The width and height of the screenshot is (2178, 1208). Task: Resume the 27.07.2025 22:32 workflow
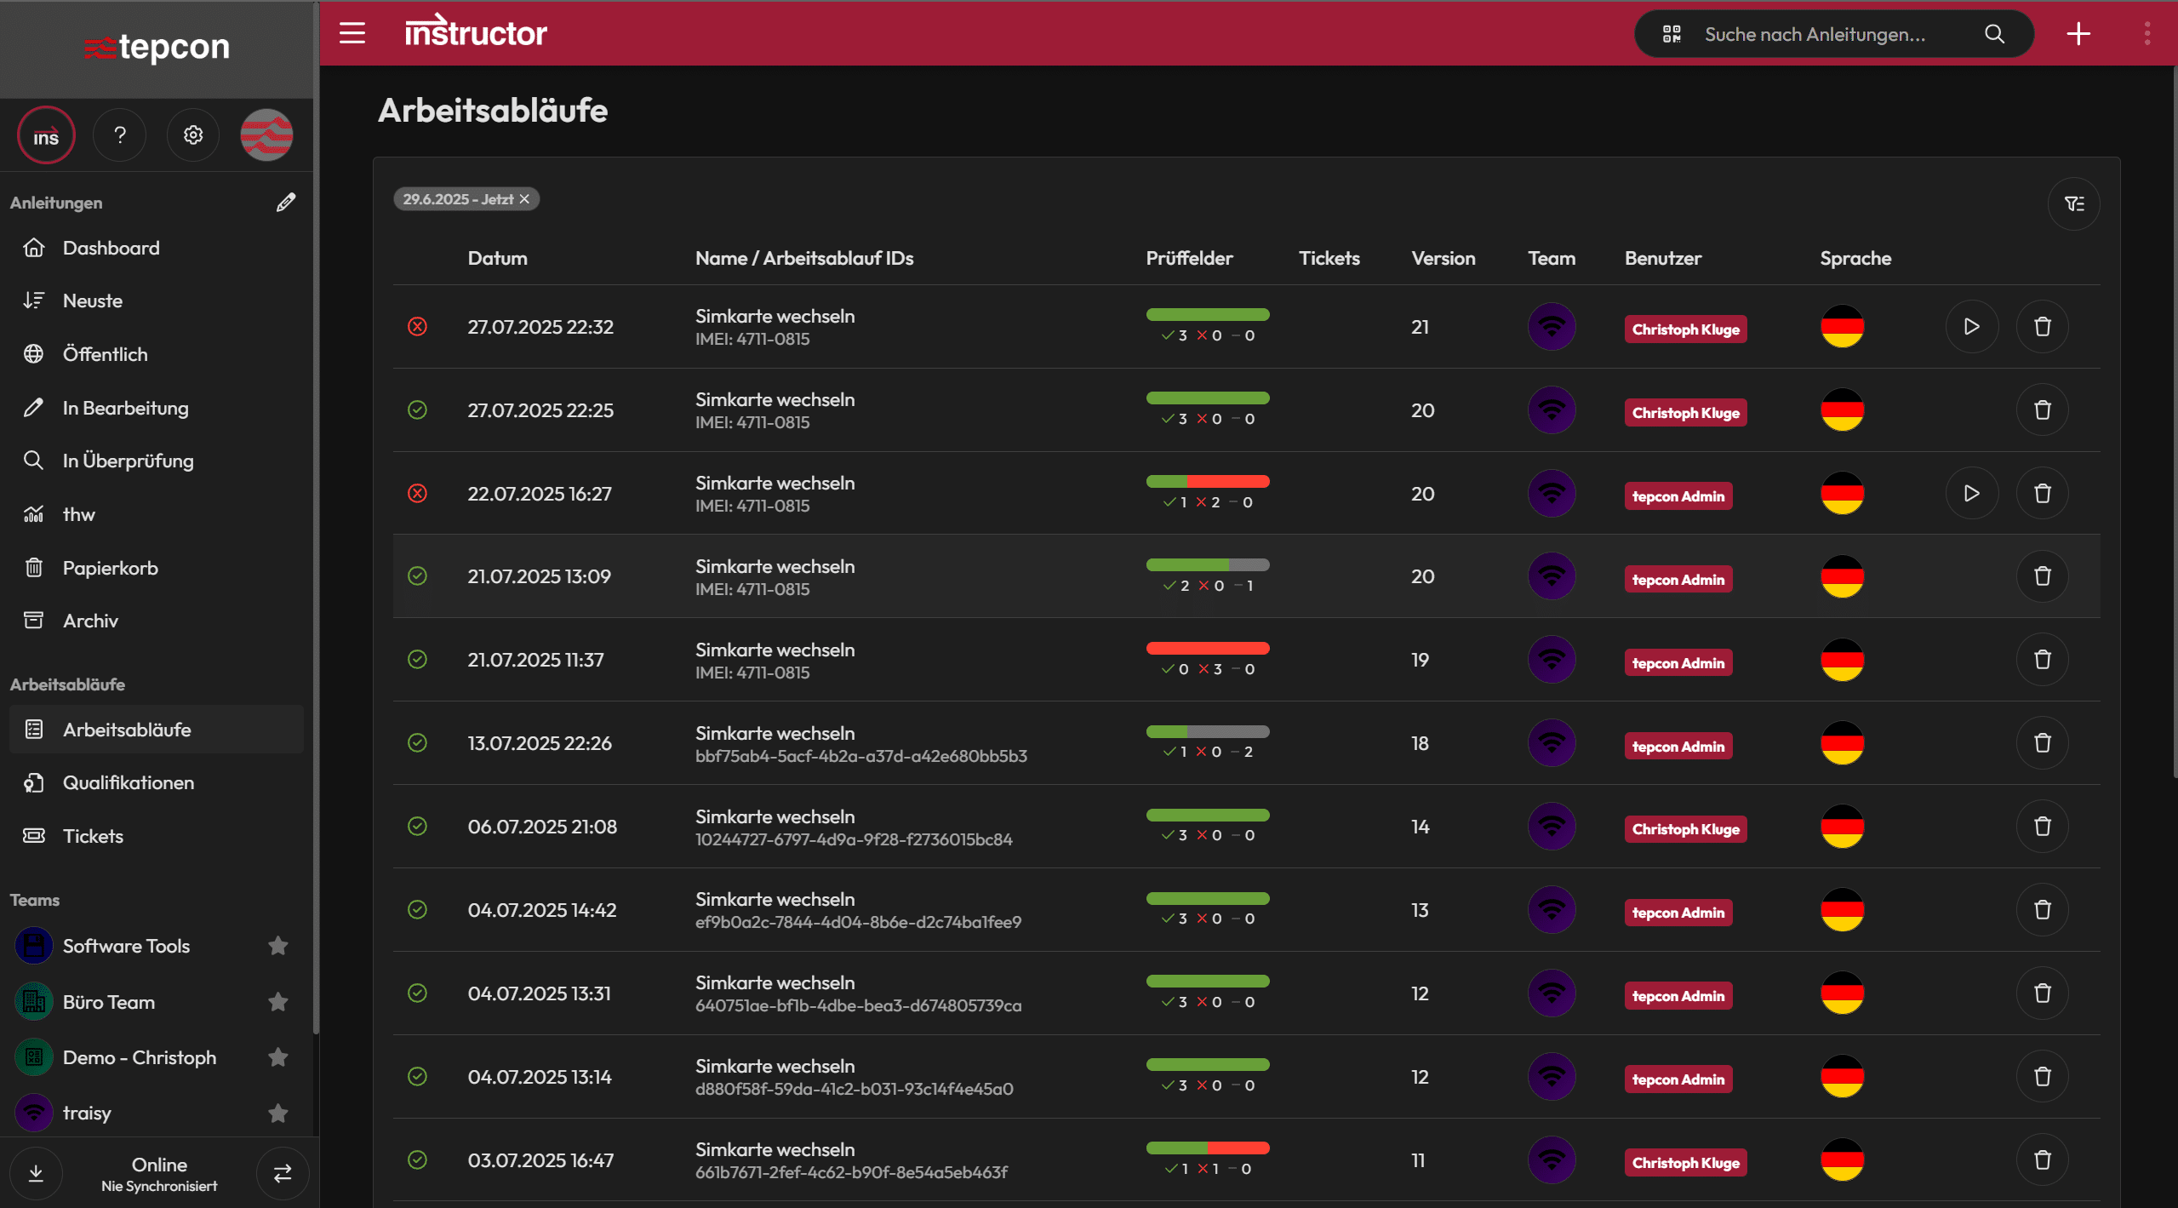tap(1971, 327)
